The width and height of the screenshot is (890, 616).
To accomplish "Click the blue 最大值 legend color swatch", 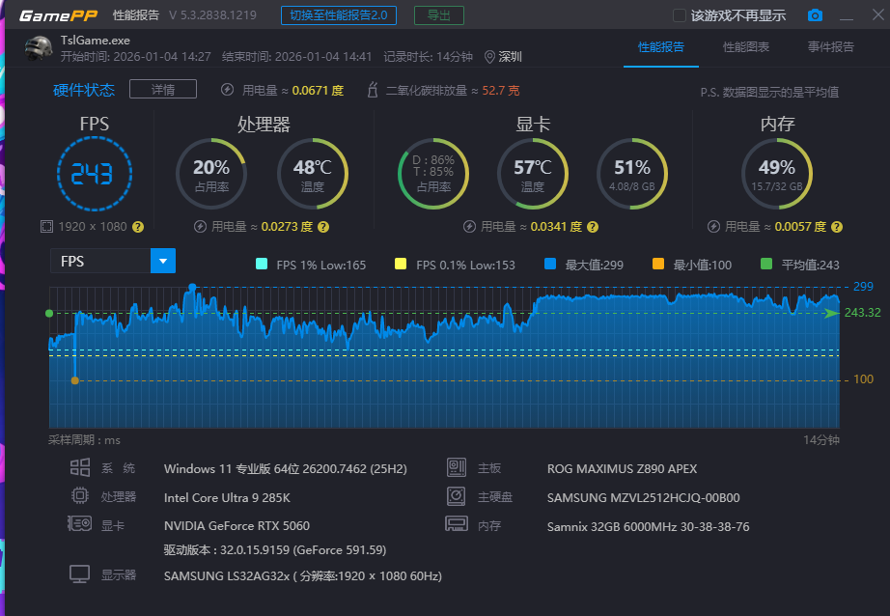I will [x=550, y=265].
